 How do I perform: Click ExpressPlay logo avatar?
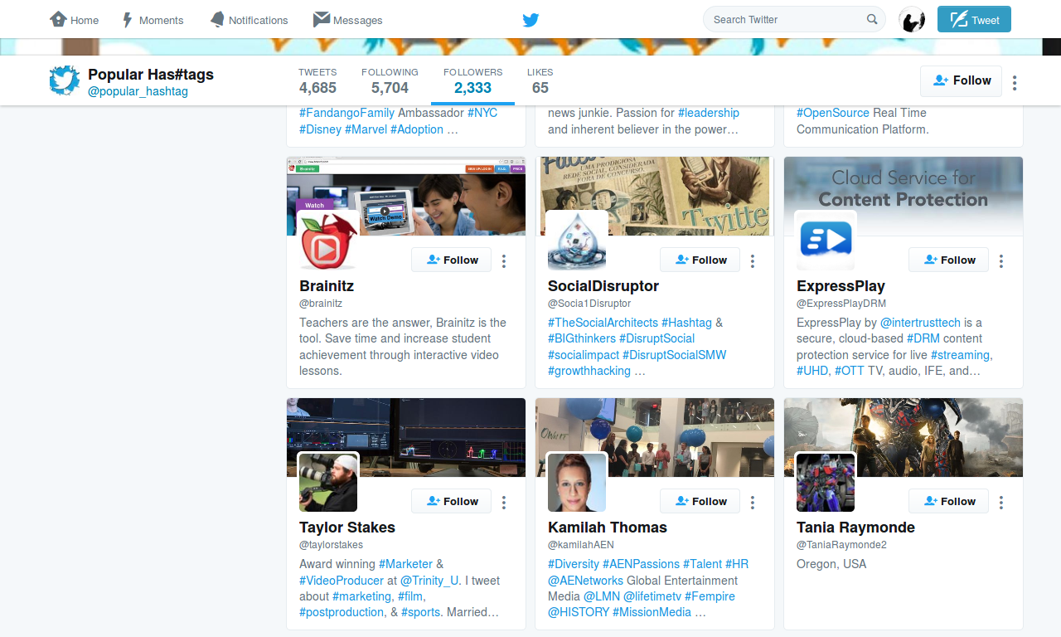826,241
